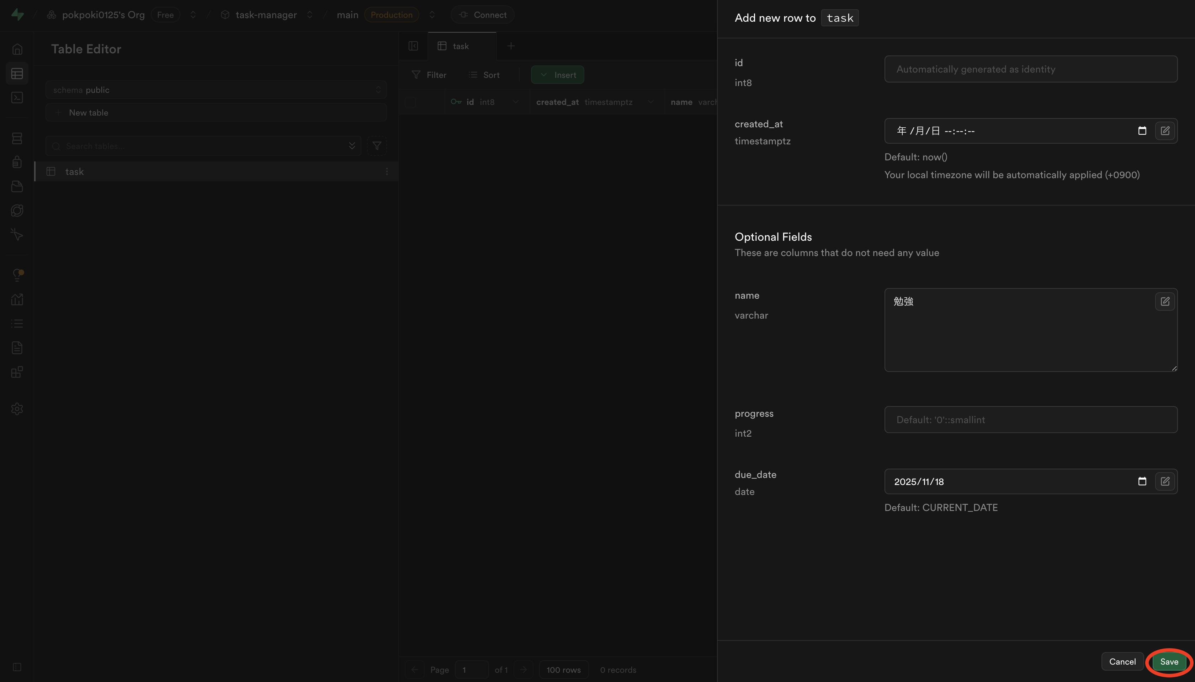Expand editor for the name field
Viewport: 1195px width, 682px height.
pos(1164,302)
